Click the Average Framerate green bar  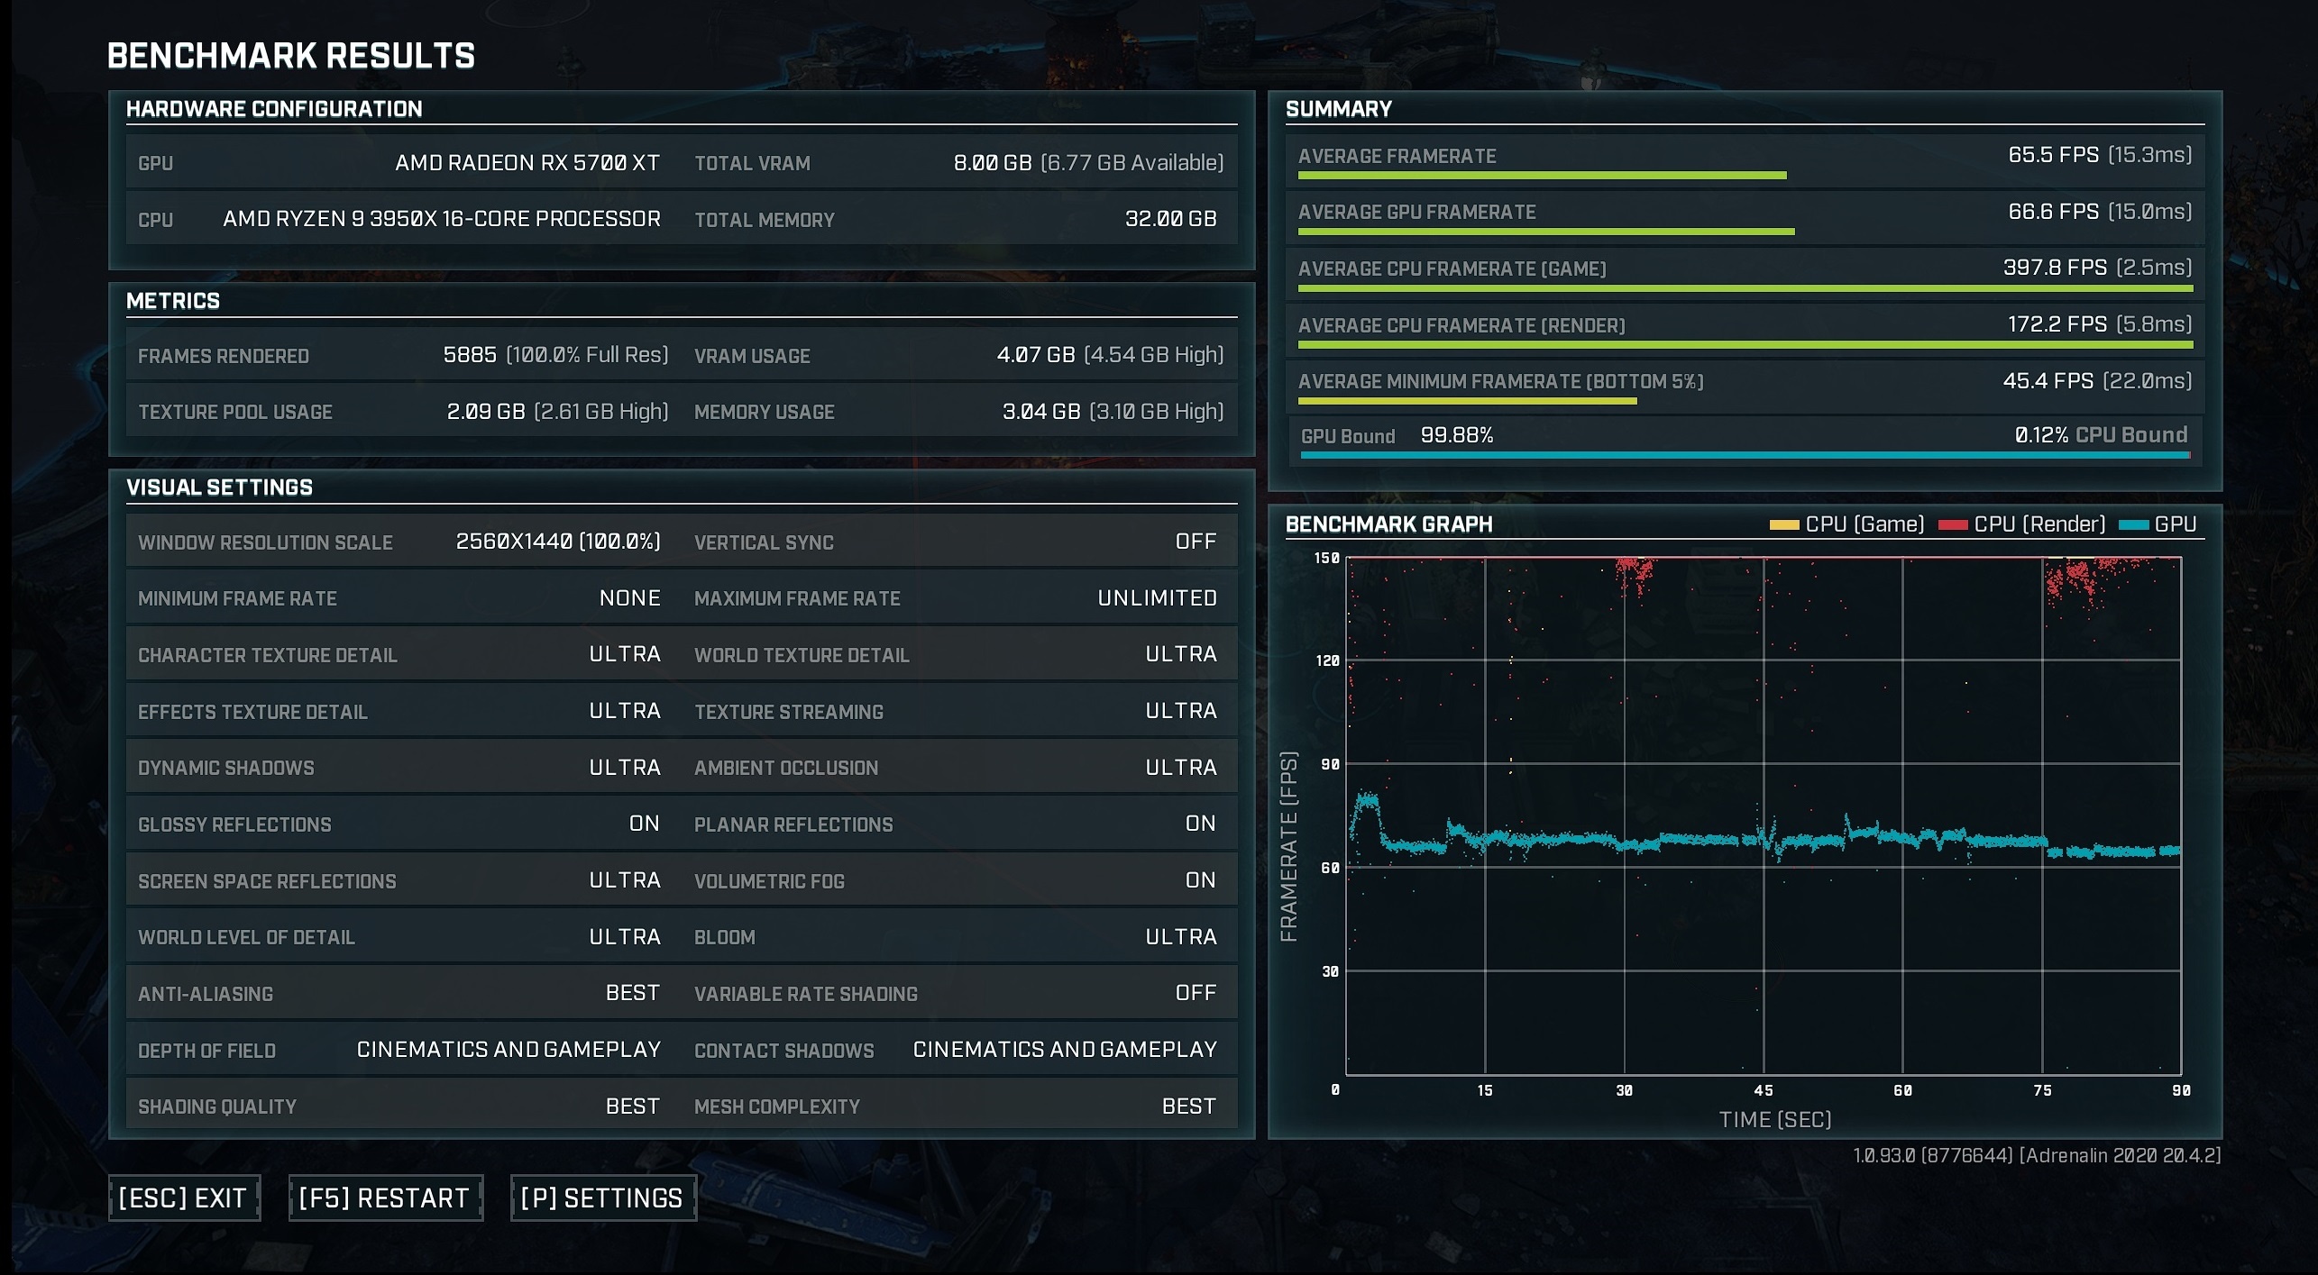pyautogui.click(x=1542, y=176)
